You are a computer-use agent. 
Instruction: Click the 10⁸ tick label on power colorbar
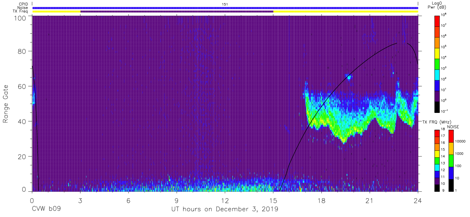[x=444, y=15]
